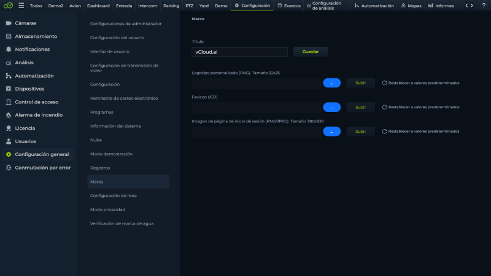
Task: Click the Configuración general gear icon
Action: [9, 154]
